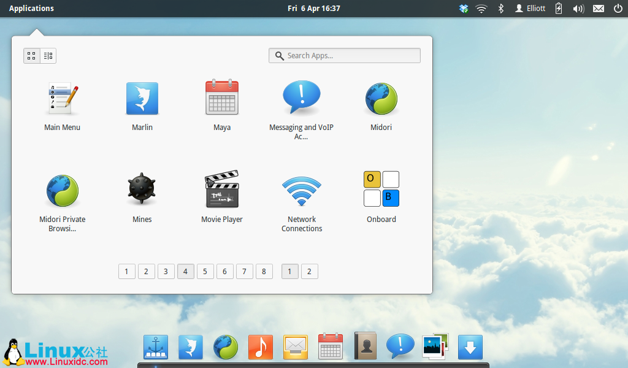The width and height of the screenshot is (628, 368).
Task: Open the Wi-Fi network indicator
Action: tap(481, 9)
